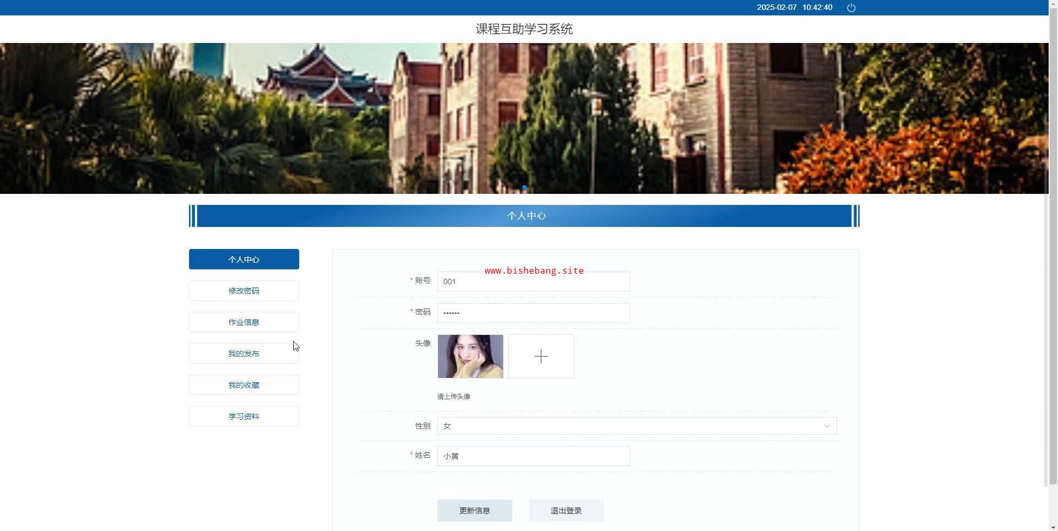1058x531 pixels.
Task: Open 我的收藏 in the sidebar
Action: 244,385
